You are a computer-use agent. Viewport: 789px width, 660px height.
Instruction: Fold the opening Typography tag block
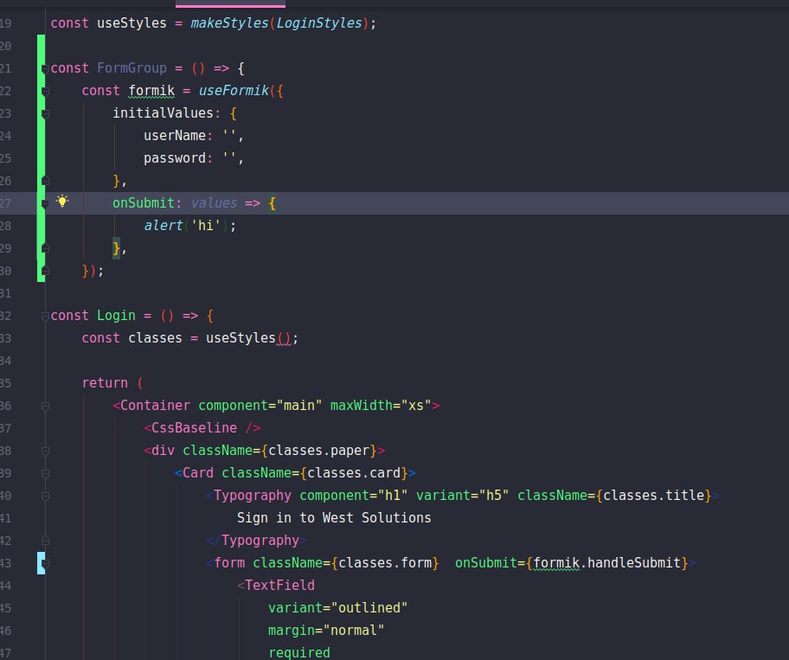point(45,496)
